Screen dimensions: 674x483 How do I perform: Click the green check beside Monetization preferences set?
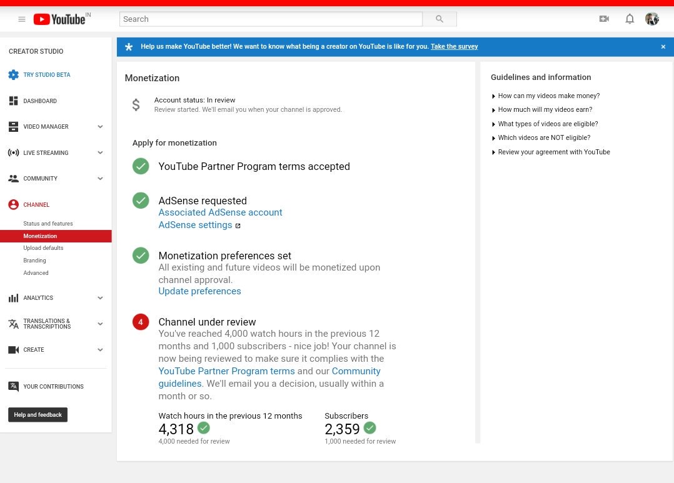[x=141, y=256]
